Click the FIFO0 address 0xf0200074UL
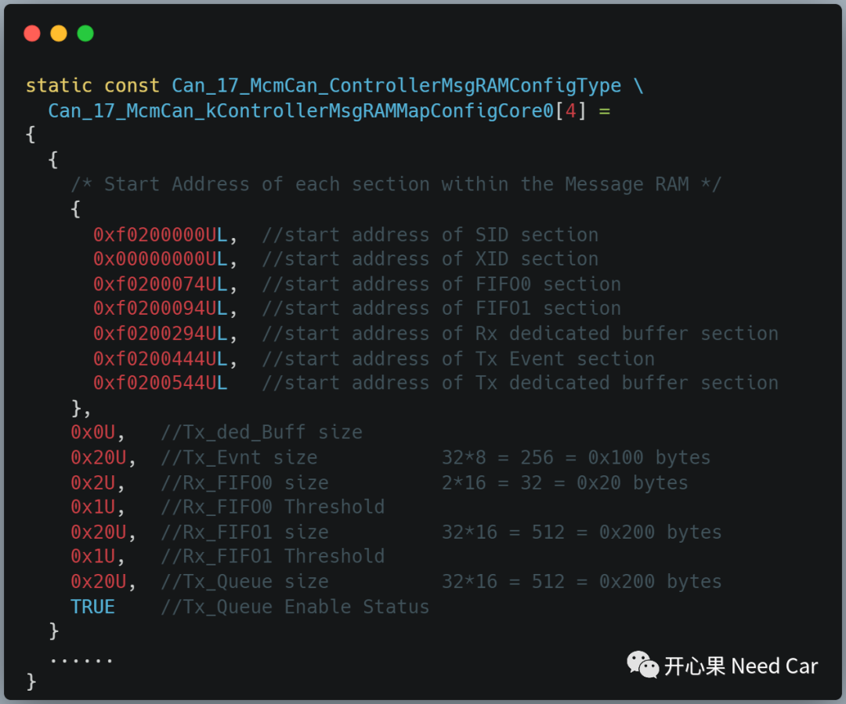This screenshot has height=704, width=846. (x=160, y=284)
